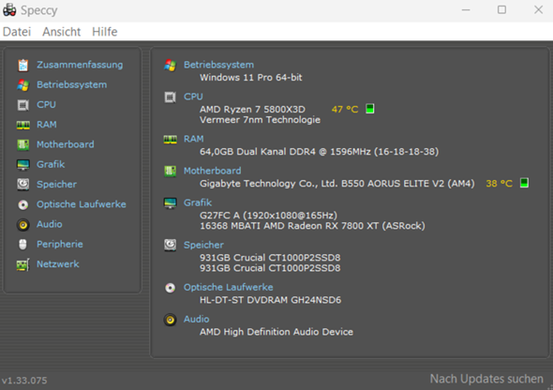The image size is (553, 390).
Task: Open the Motherboard heading link in summary
Action: tap(213, 171)
